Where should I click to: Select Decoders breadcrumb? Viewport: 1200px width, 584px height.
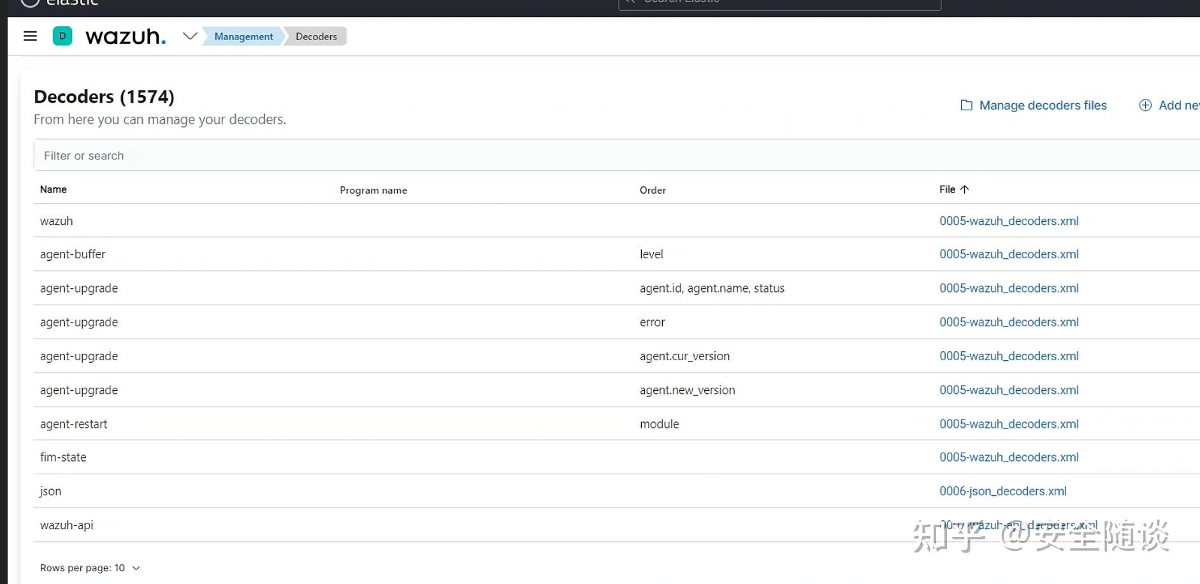coord(316,36)
